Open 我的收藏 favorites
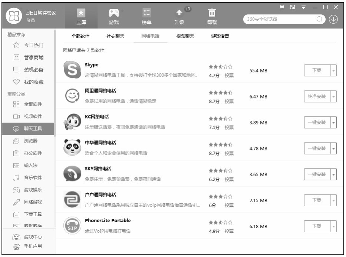Image resolution: width=346 pixels, height=257 pixels. coord(28,82)
